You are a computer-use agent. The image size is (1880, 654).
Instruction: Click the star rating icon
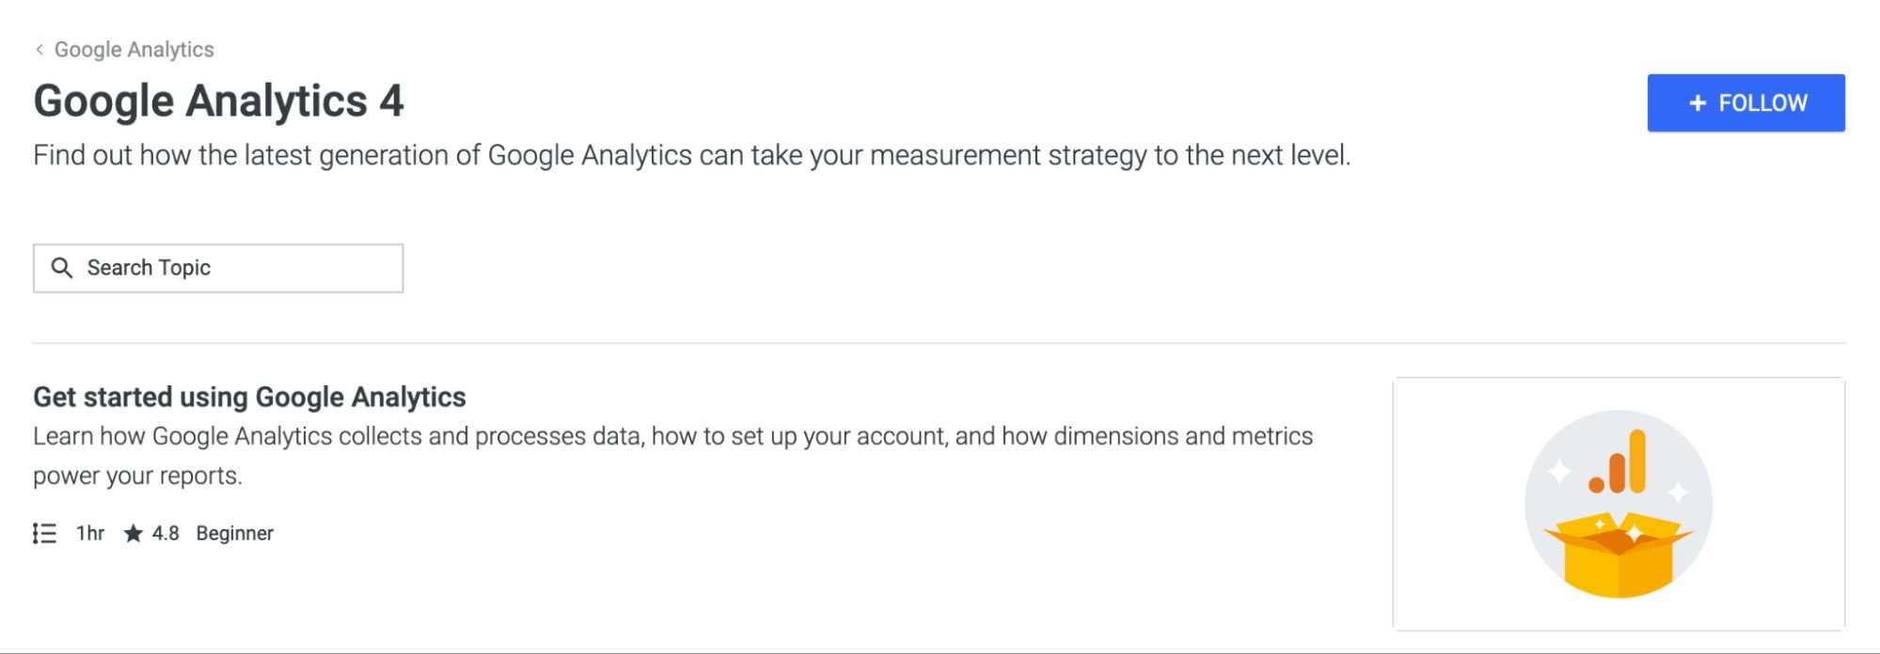point(134,534)
